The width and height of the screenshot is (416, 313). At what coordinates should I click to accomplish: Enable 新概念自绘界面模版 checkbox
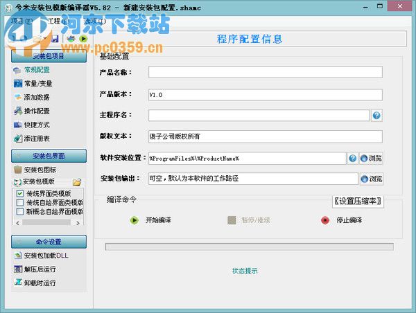20,211
